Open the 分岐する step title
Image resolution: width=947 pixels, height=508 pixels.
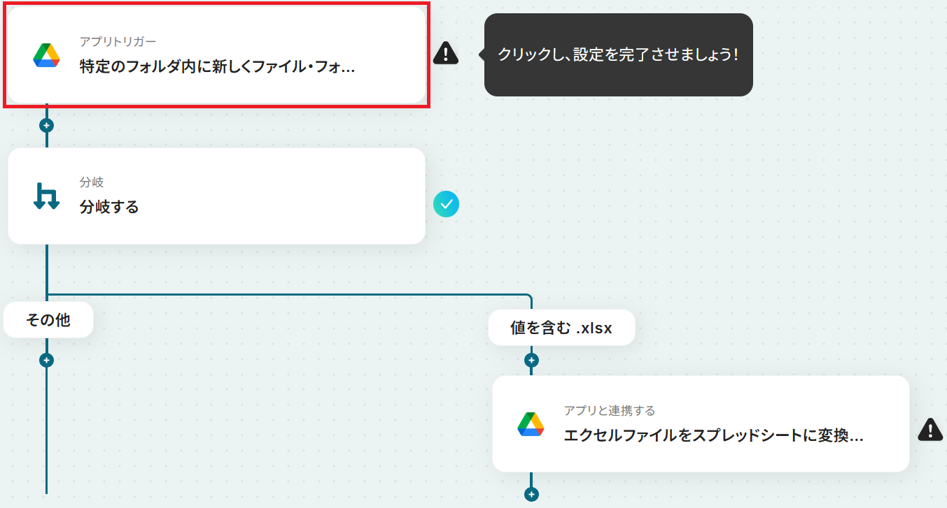(x=109, y=207)
